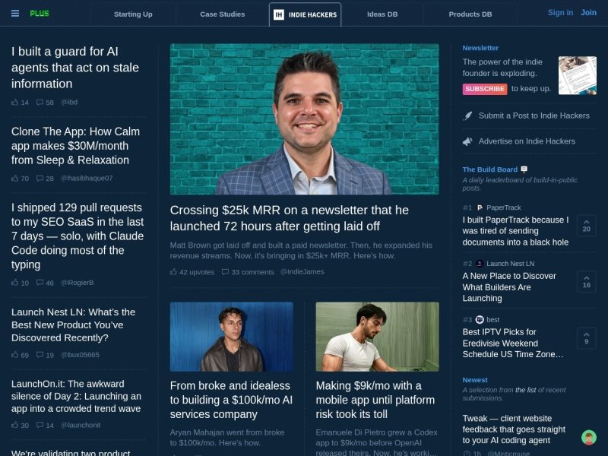Image resolution: width=608 pixels, height=456 pixels.
Task: Click the megaphone icon beside Advertise
Action: (467, 141)
